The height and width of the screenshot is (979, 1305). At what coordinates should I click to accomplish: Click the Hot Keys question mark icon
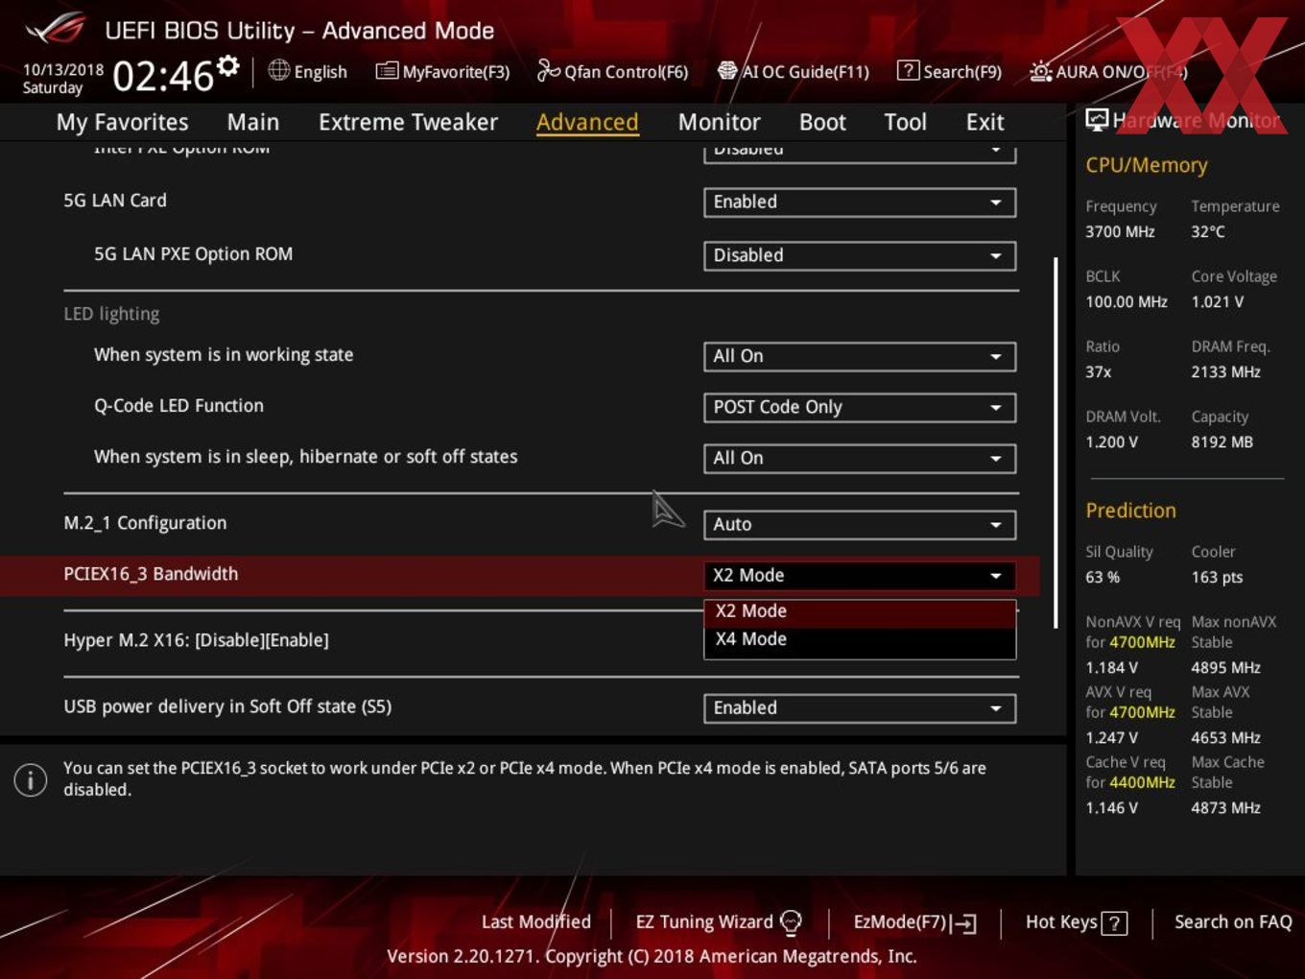pyautogui.click(x=1114, y=923)
